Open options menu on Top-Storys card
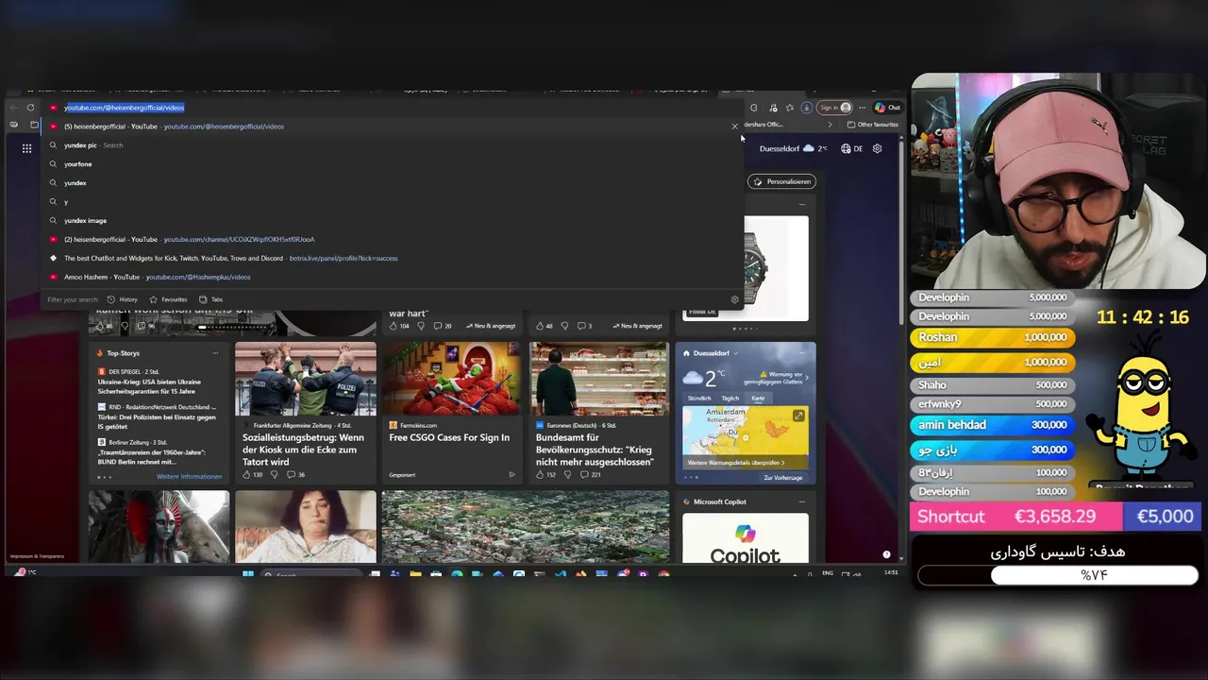The image size is (1208, 680). click(215, 353)
